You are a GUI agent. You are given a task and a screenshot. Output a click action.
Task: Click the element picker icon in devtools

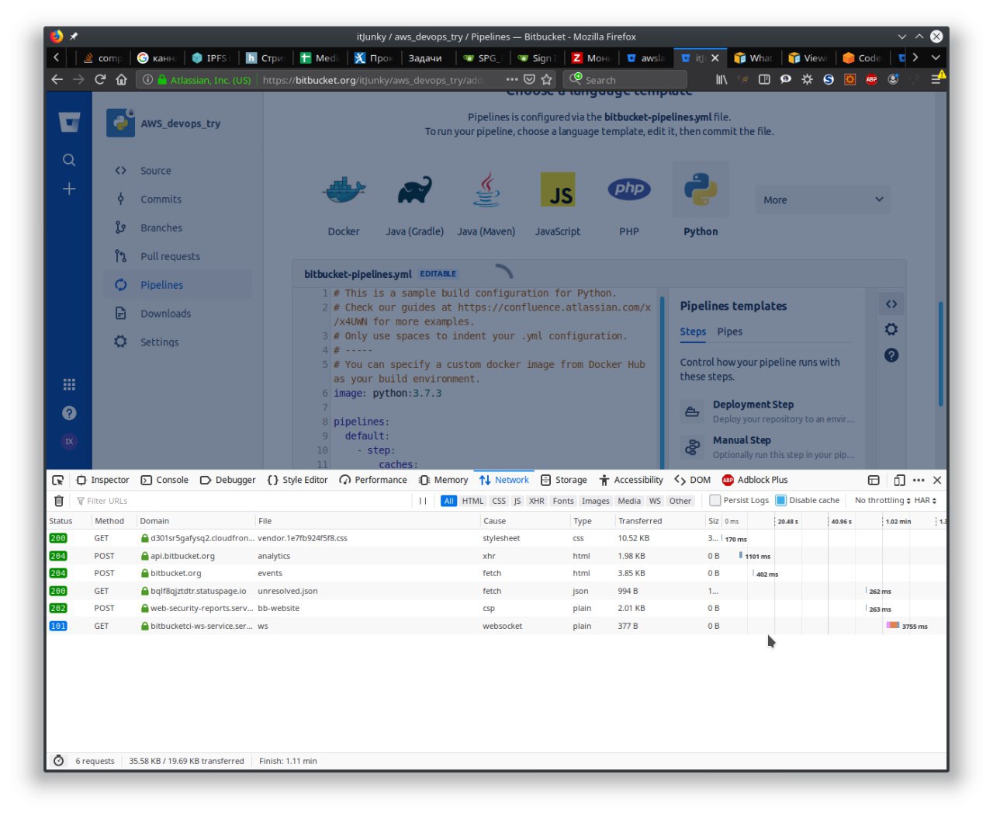click(x=57, y=480)
